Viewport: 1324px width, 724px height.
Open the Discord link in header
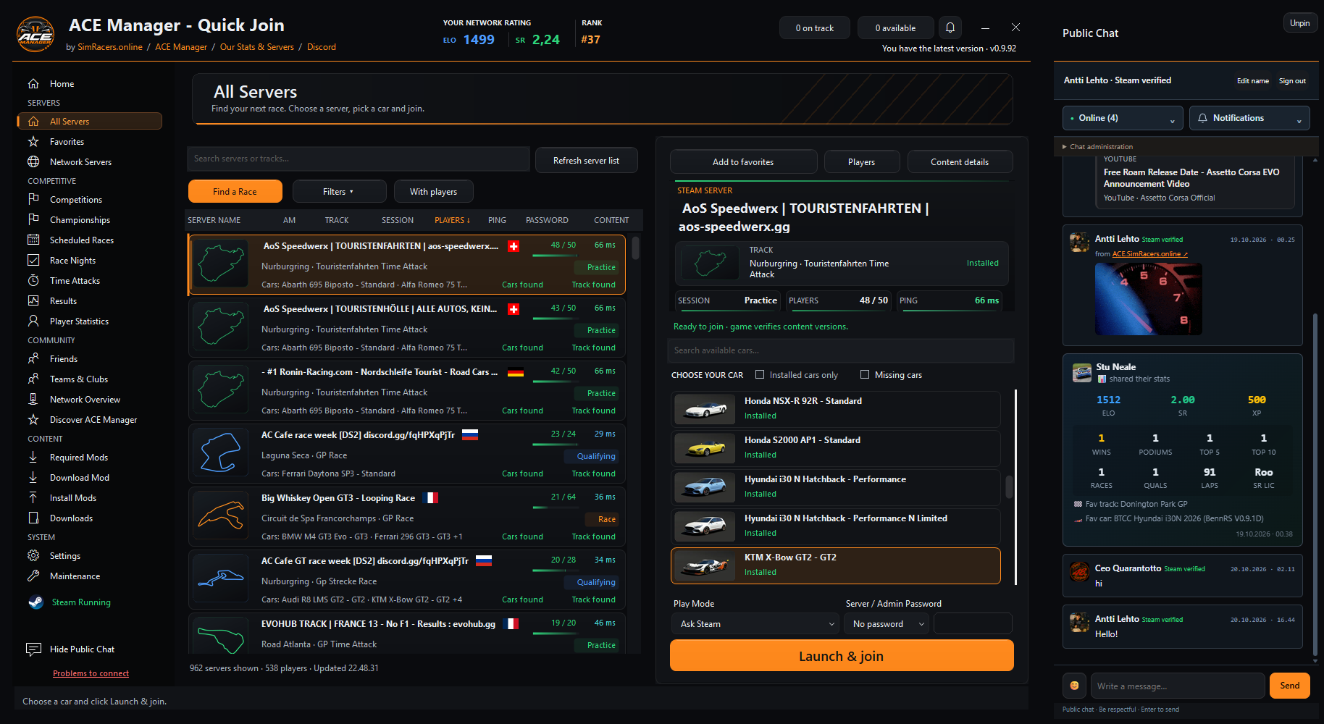(321, 47)
